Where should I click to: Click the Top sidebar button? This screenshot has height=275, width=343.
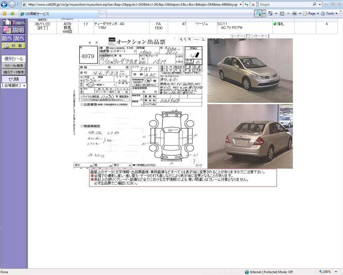coord(14,23)
